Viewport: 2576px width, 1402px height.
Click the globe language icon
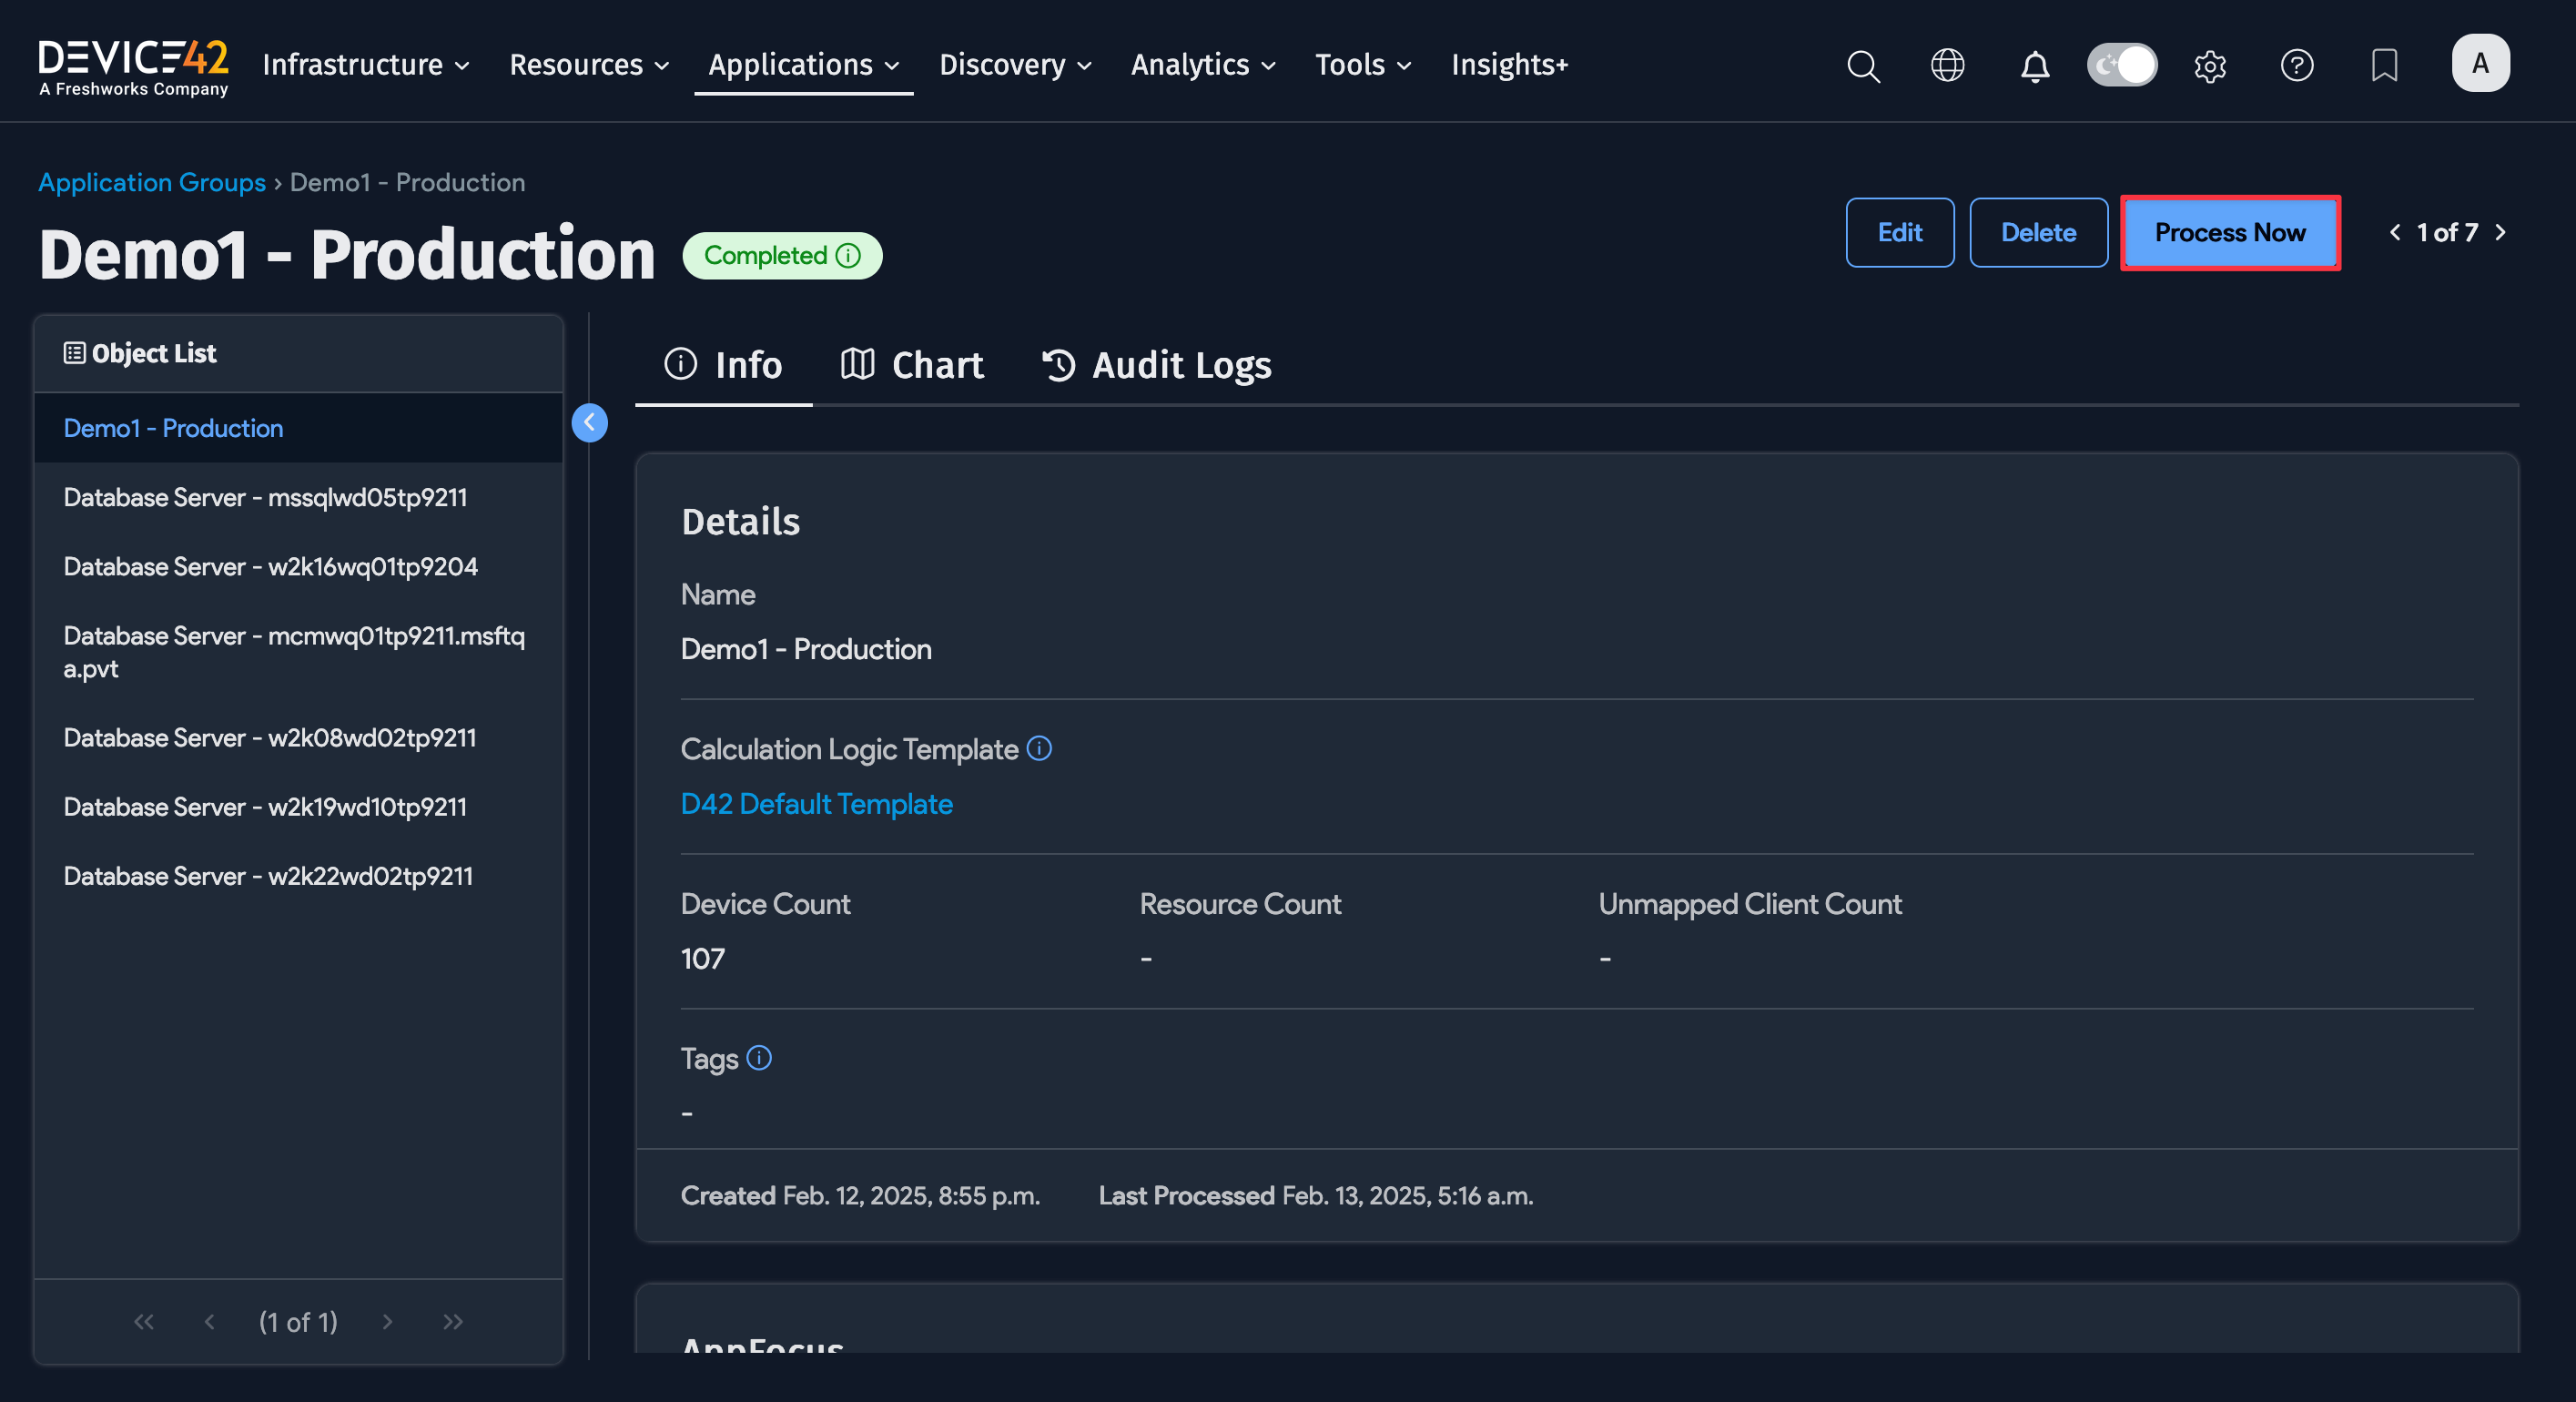(x=1947, y=66)
